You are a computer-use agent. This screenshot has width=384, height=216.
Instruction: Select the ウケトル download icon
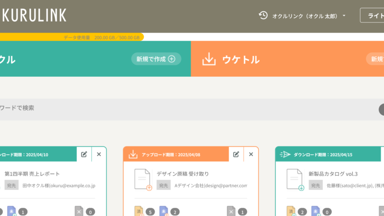pyautogui.click(x=209, y=59)
